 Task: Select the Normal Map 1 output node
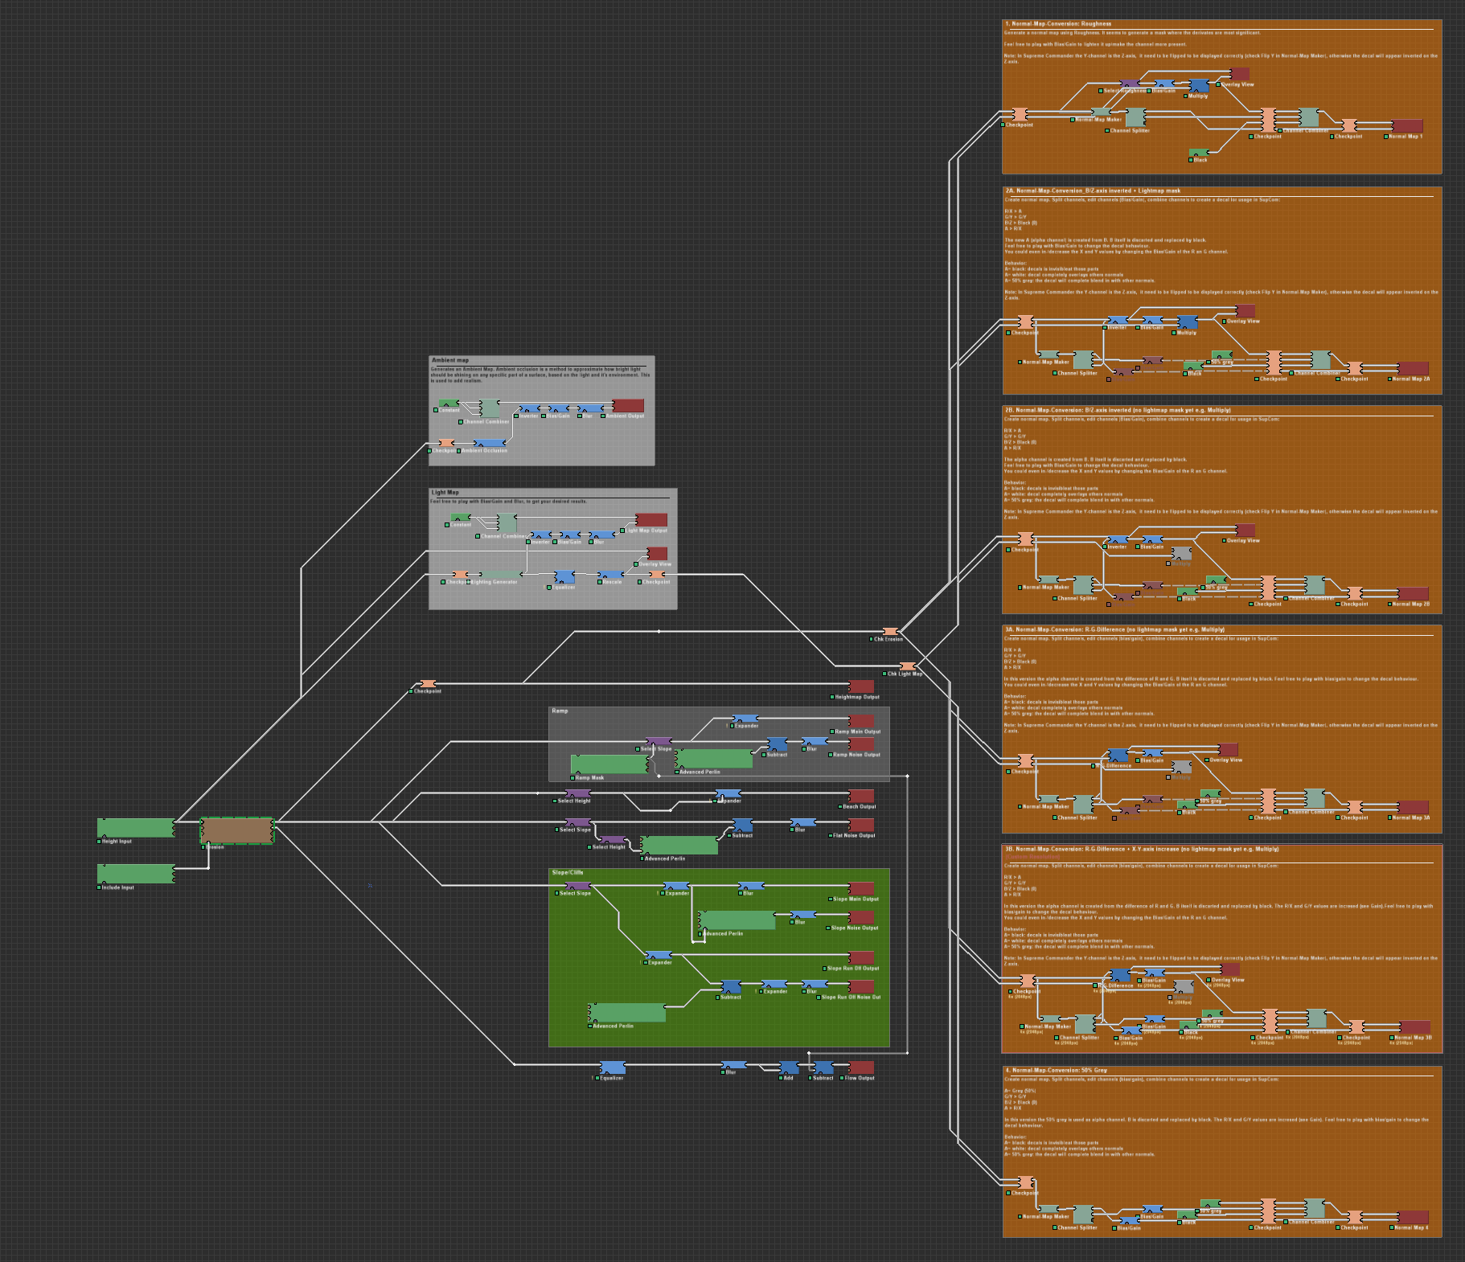[x=1407, y=125]
